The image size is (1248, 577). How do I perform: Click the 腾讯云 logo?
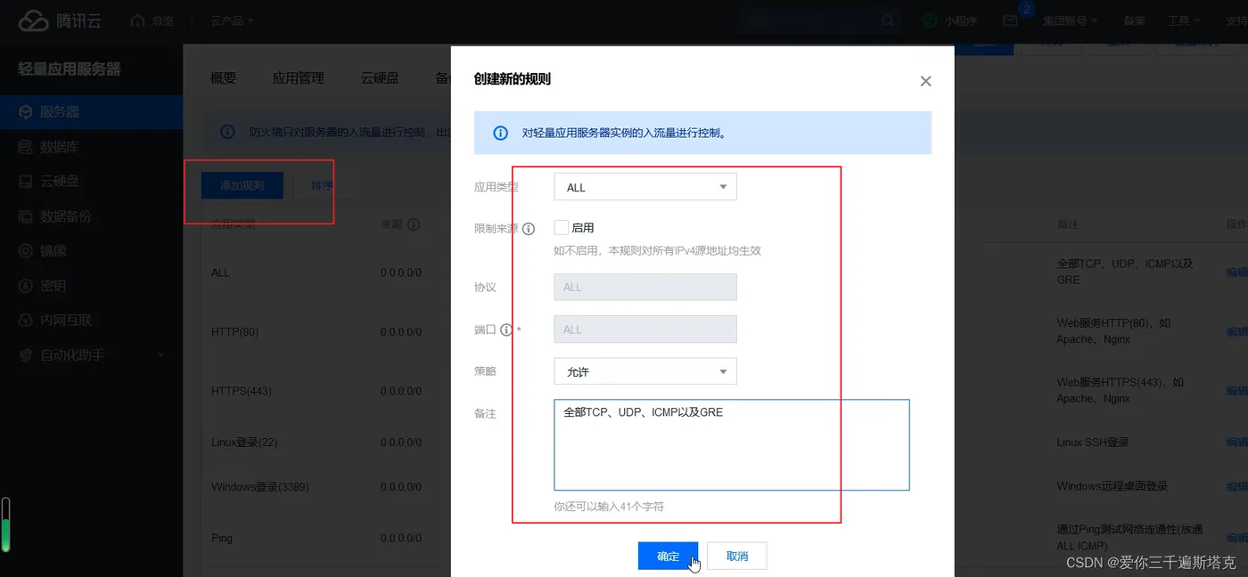point(60,20)
